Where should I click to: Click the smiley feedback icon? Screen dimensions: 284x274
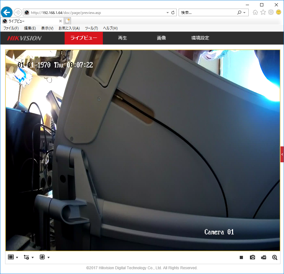(x=279, y=12)
